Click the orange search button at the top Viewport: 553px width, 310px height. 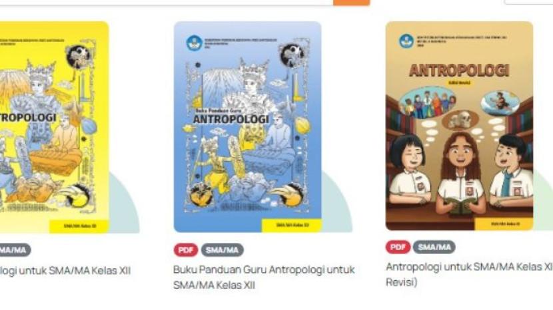click(351, 3)
